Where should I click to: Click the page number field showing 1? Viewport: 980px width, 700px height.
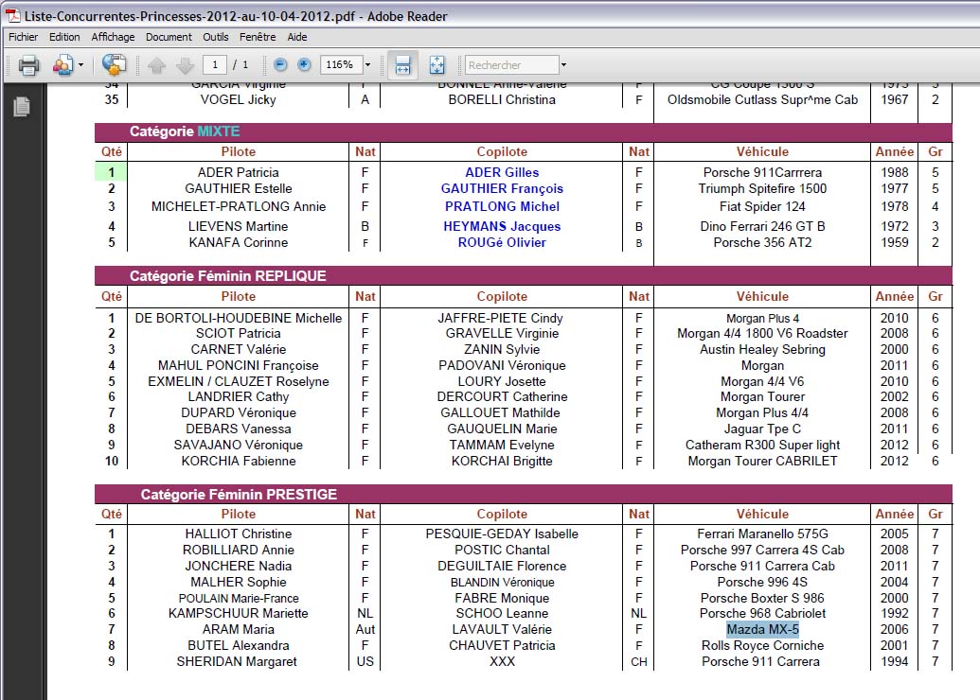click(x=214, y=65)
